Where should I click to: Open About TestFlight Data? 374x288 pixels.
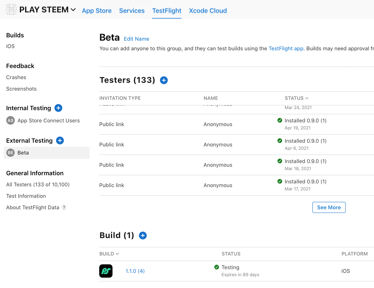(x=33, y=207)
